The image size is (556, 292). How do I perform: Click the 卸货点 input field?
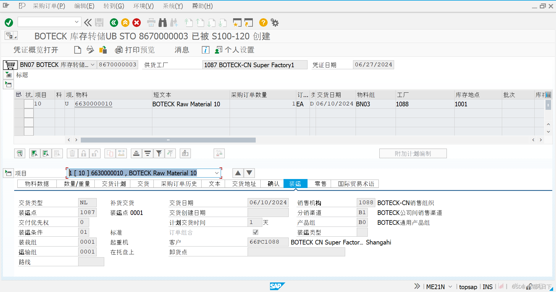pyautogui.click(x=296, y=252)
